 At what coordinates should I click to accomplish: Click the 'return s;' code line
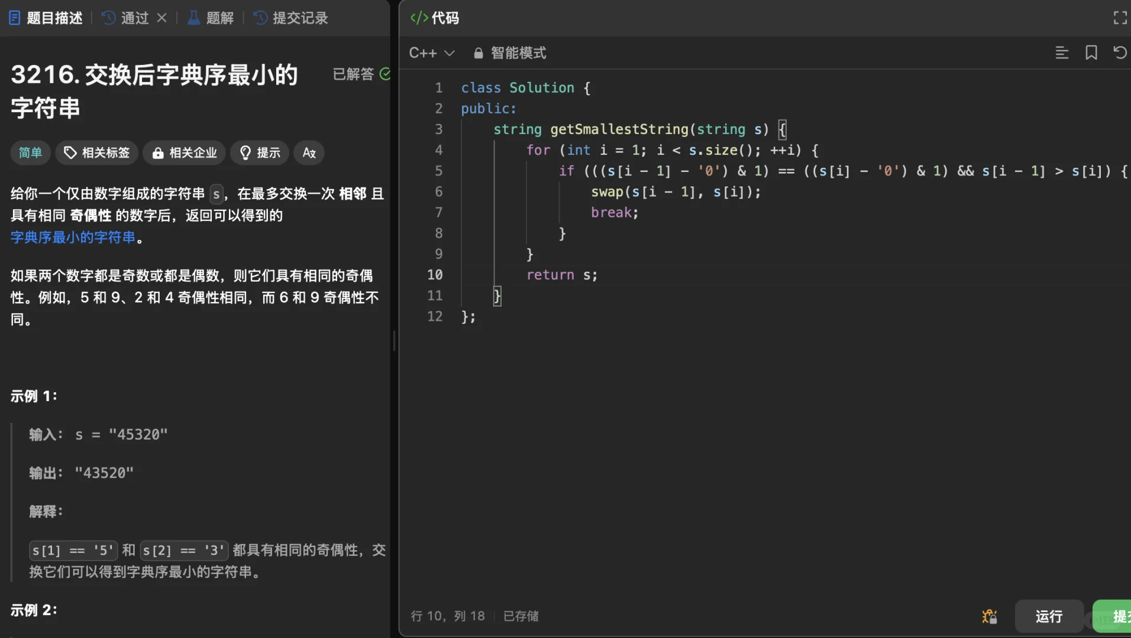click(562, 275)
